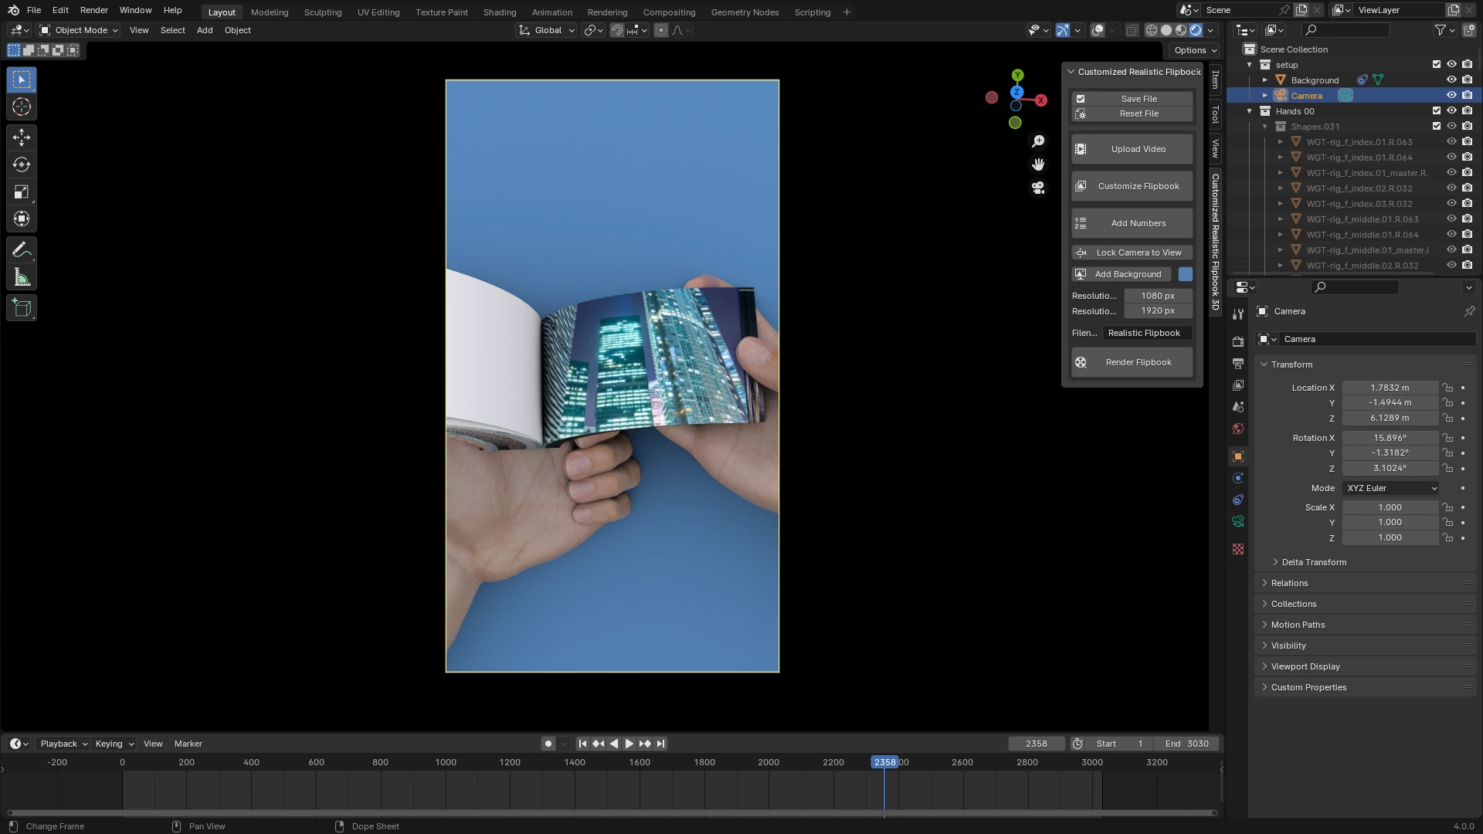Click the blue background color swatch
The image size is (1483, 834).
tap(1185, 274)
